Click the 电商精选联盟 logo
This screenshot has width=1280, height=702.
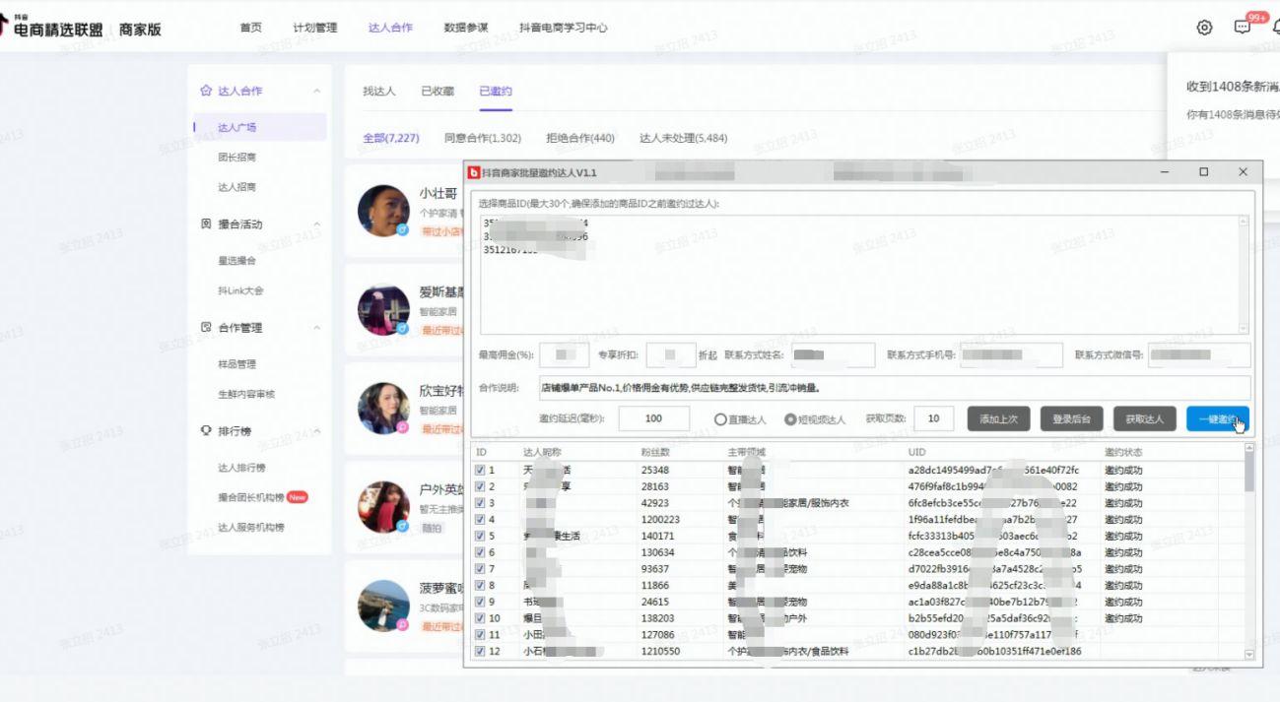click(51, 29)
